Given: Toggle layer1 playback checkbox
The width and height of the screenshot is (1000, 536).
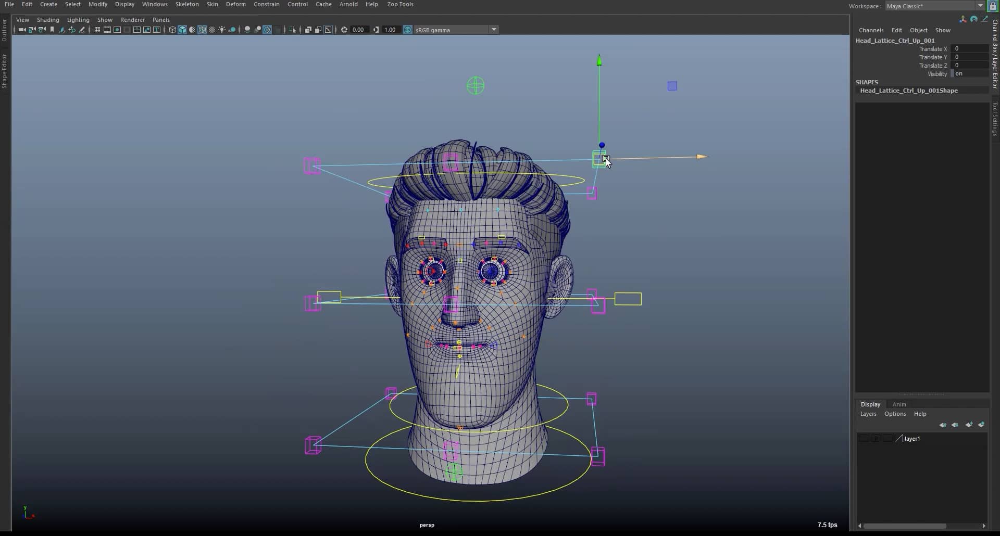Looking at the screenshot, I should click(x=875, y=439).
